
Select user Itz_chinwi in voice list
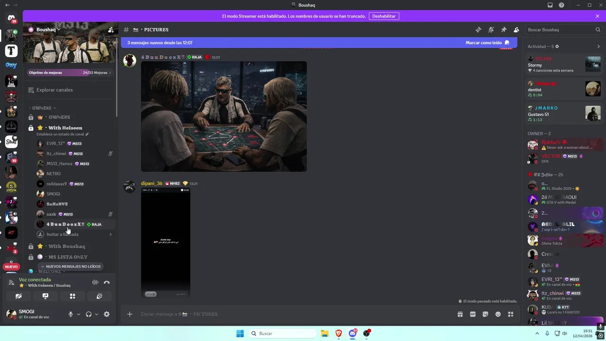coord(75,153)
